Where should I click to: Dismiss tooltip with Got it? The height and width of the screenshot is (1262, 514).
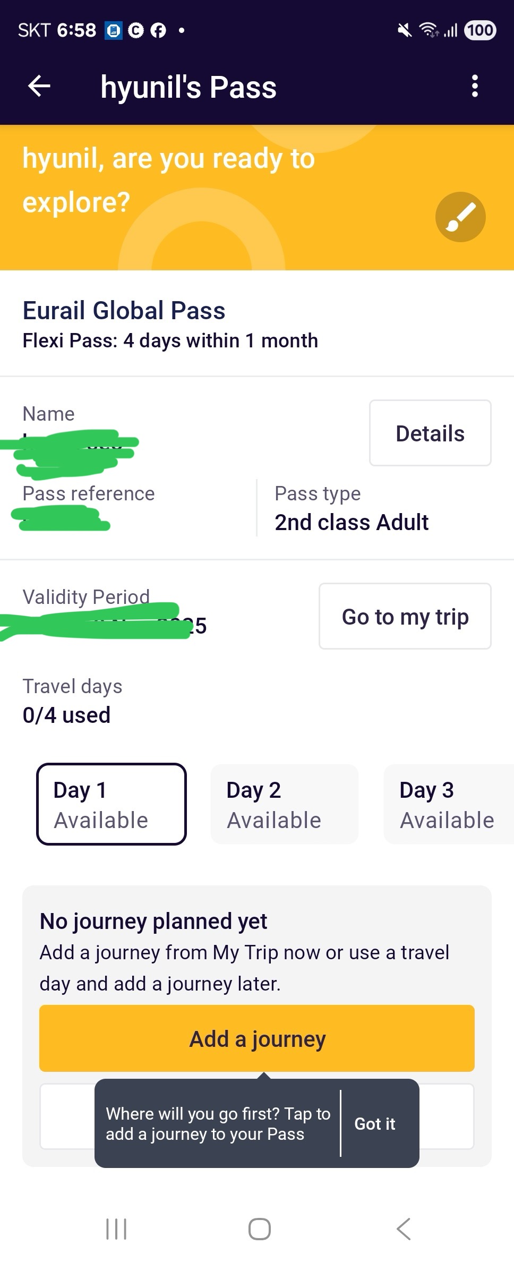click(375, 1123)
